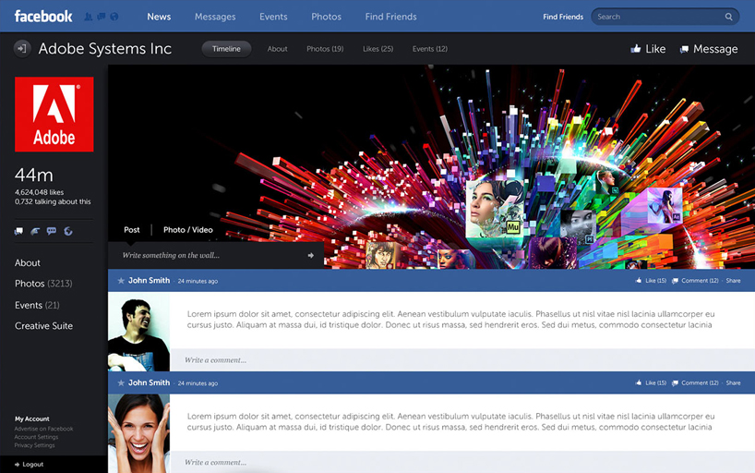Click the facebook logo

pyautogui.click(x=43, y=17)
